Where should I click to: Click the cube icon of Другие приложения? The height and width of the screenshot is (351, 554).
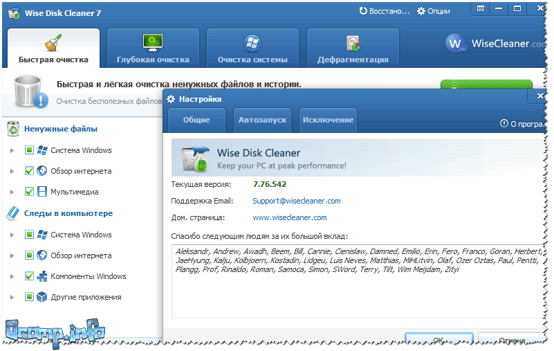tap(41, 297)
